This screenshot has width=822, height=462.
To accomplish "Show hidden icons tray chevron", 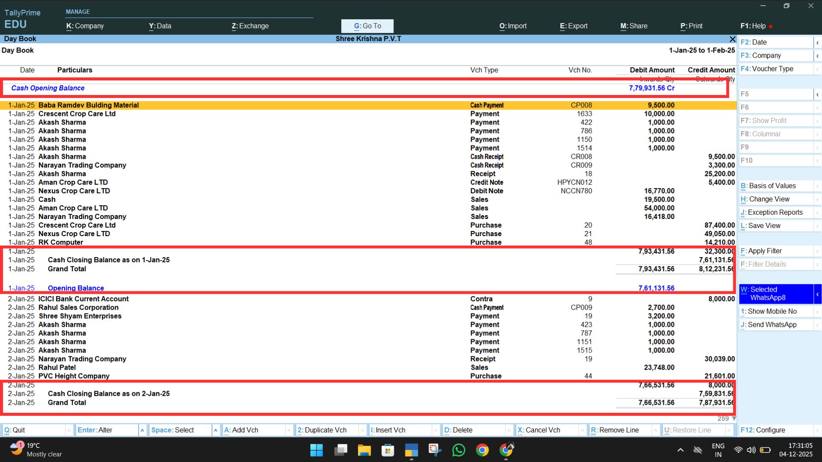I will pos(680,450).
